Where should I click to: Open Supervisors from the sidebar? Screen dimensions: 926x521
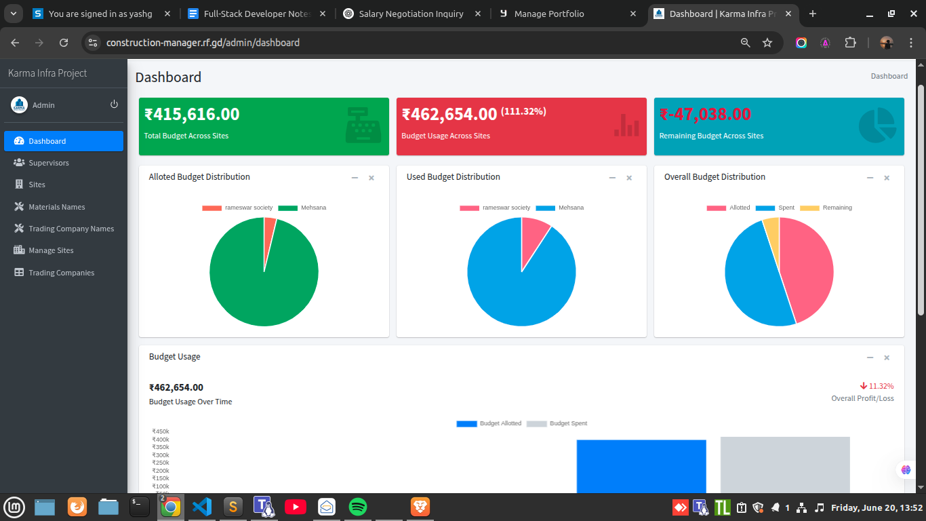64,163
